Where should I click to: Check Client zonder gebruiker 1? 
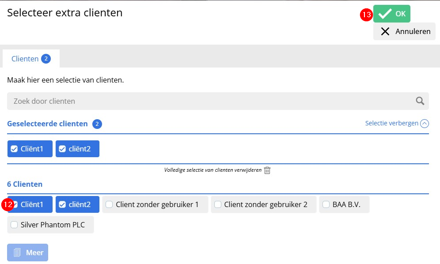155,204
